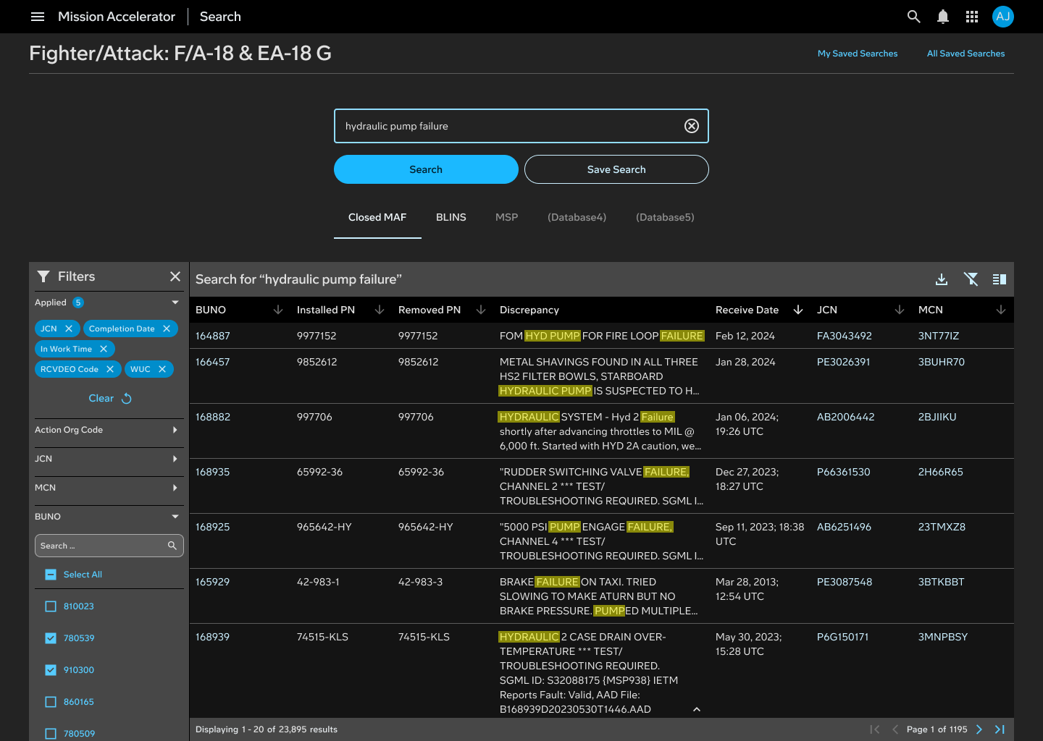Screen dimensions: 1043x741
Task: Open My Saved Searches link
Action: [858, 54]
